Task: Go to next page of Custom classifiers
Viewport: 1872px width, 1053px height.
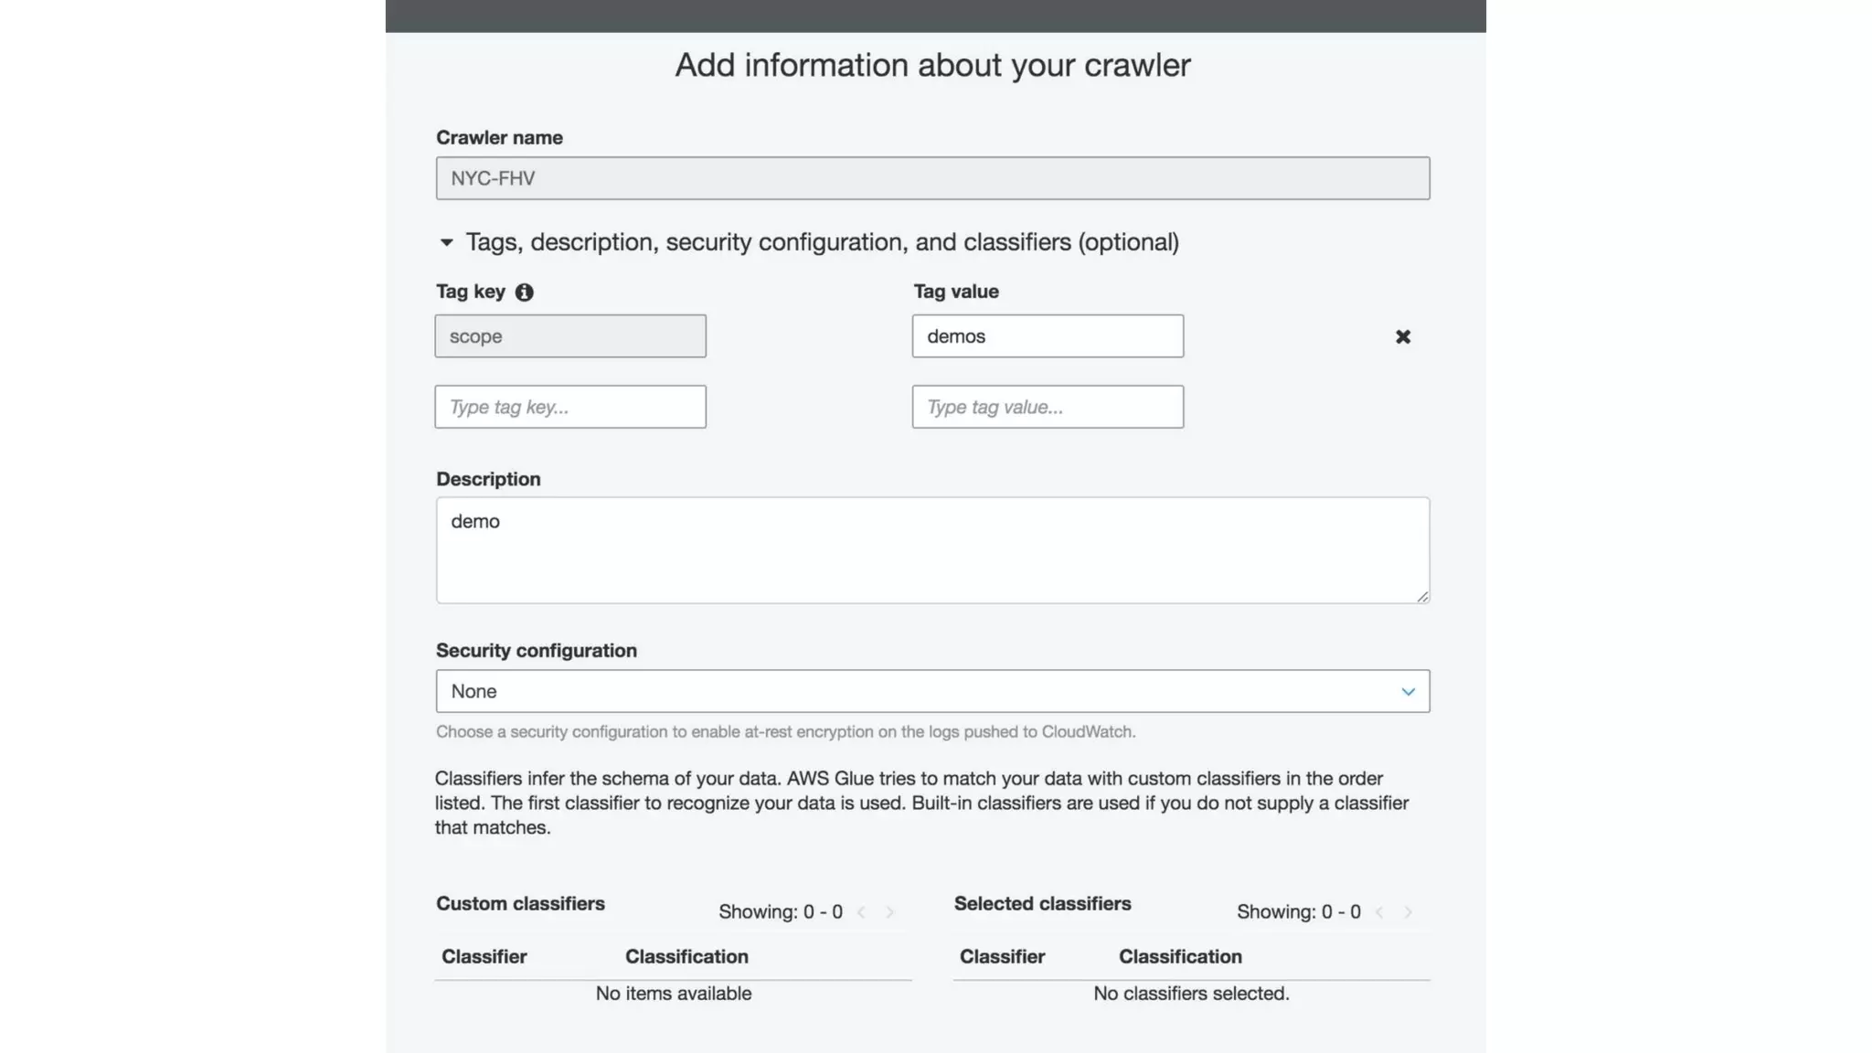Action: click(x=889, y=912)
